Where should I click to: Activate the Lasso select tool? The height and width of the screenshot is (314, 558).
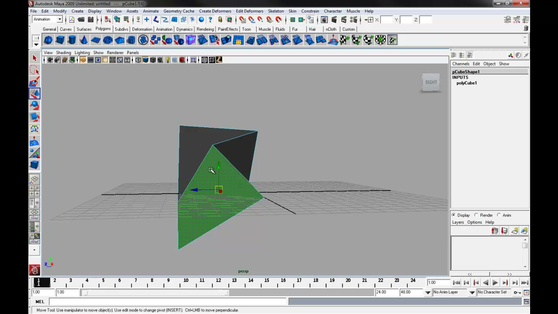(34, 70)
